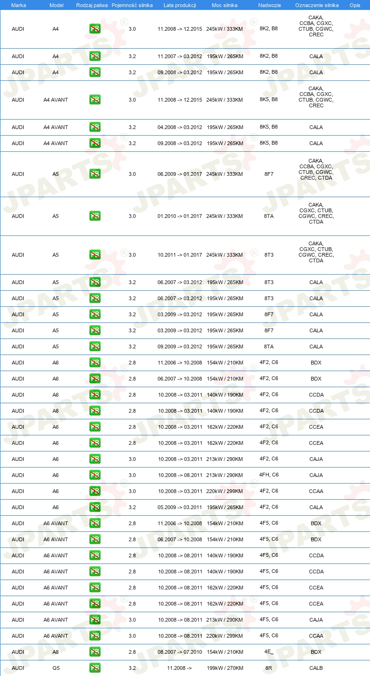The image size is (370, 676).
Task: Click the fuel icon for A6 4F2 11.2006 BDX row
Action: [95, 363]
